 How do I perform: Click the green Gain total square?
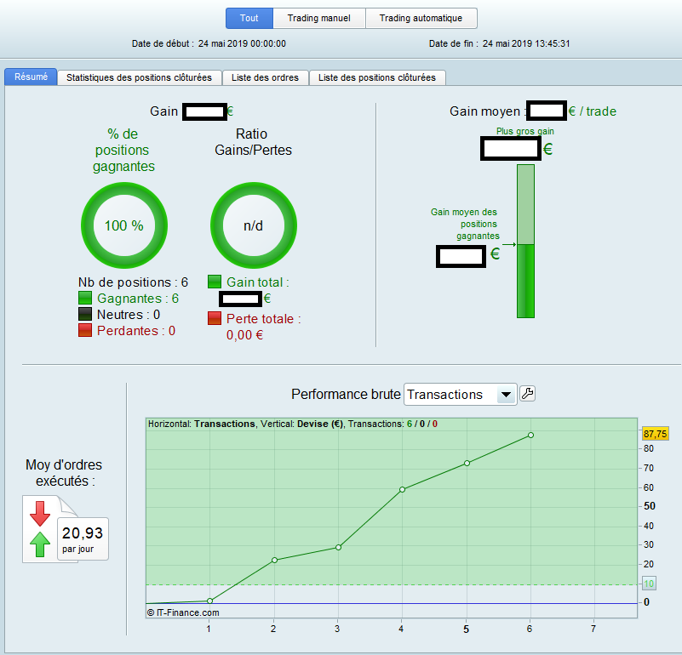click(x=215, y=282)
